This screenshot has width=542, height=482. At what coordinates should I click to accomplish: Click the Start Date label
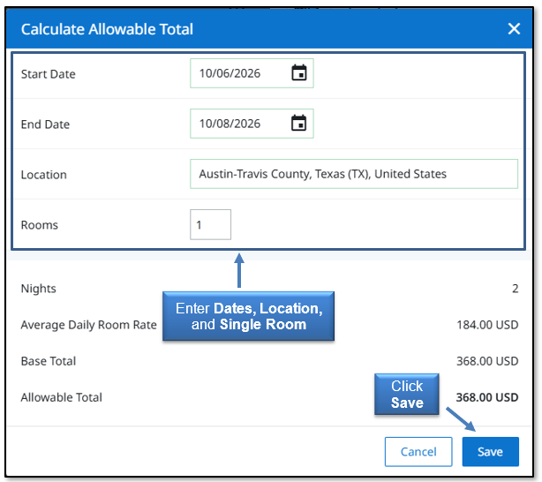pyautogui.click(x=49, y=74)
